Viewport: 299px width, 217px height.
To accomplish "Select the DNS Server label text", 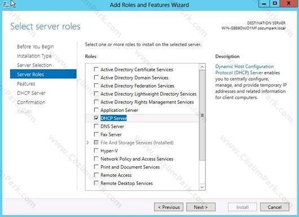I will point(112,126).
